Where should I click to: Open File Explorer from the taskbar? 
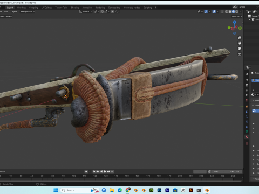tap(112, 190)
